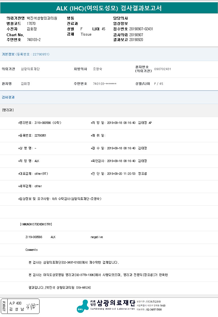The height and width of the screenshot is (317, 218).
Task: Click the 검사결과 section heading
Action: click(8, 97)
